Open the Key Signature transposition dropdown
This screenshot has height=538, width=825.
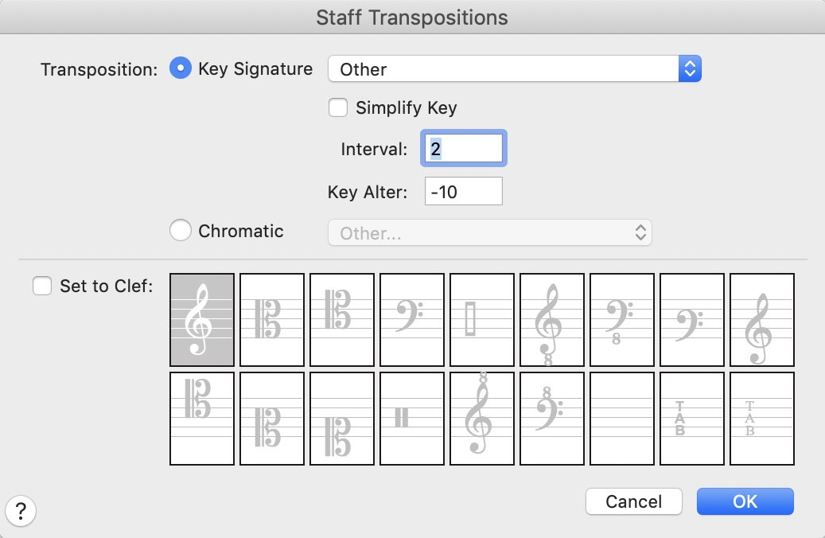click(x=515, y=69)
